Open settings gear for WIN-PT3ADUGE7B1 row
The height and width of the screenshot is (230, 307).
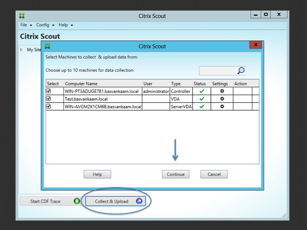coord(222,91)
